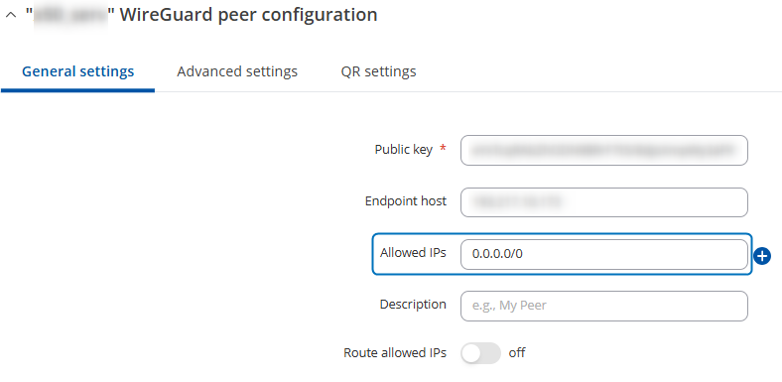The width and height of the screenshot is (782, 382).
Task: Click the Public key label
Action: 404,149
